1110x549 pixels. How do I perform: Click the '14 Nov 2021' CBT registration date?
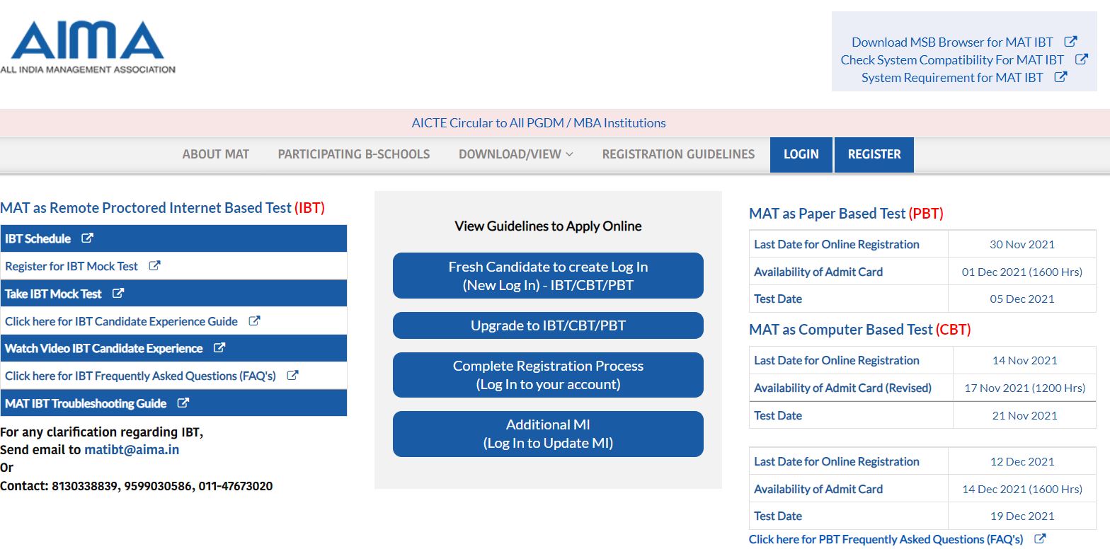1024,360
